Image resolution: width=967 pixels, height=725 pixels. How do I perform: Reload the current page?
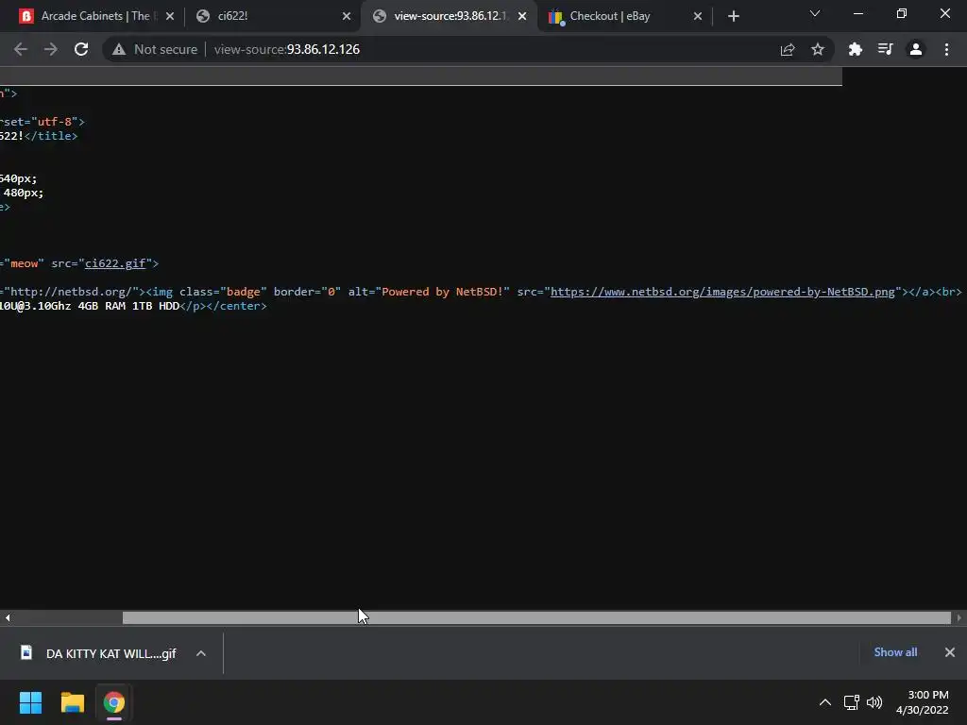pyautogui.click(x=81, y=49)
